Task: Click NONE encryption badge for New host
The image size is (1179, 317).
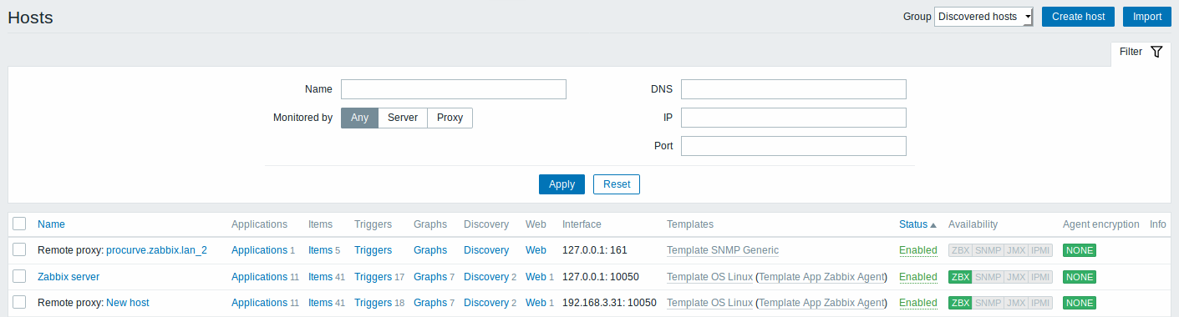Action: pyautogui.click(x=1079, y=303)
